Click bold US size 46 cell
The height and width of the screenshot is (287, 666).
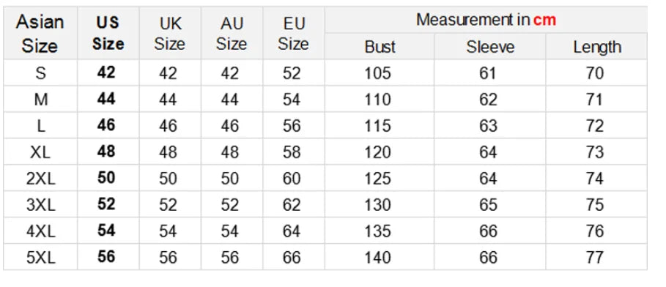pos(108,125)
